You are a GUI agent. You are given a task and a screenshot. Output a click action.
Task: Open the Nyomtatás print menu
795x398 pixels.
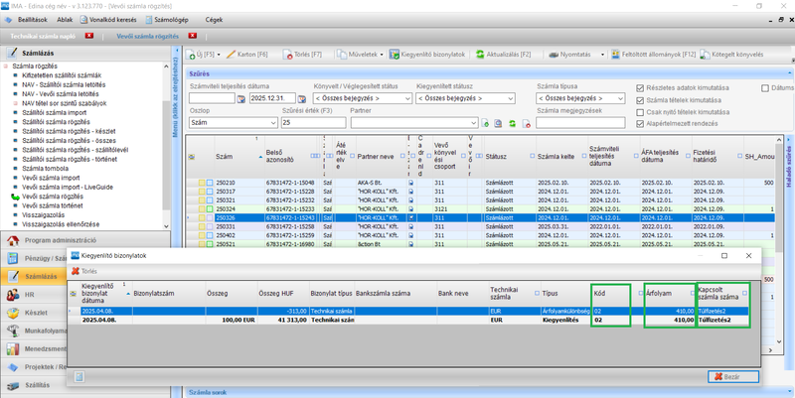pos(571,55)
